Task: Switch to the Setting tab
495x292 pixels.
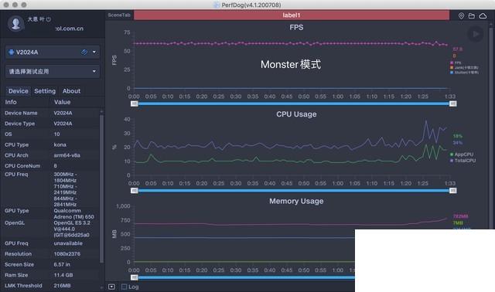Action: coord(45,91)
